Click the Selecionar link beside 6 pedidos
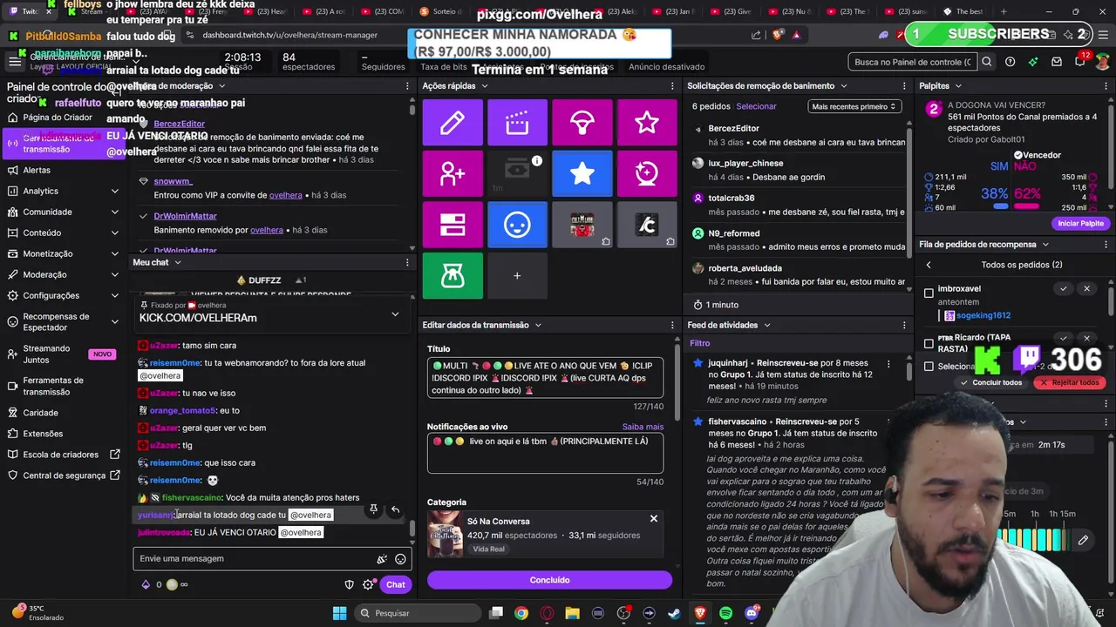The width and height of the screenshot is (1116, 627). [x=756, y=106]
